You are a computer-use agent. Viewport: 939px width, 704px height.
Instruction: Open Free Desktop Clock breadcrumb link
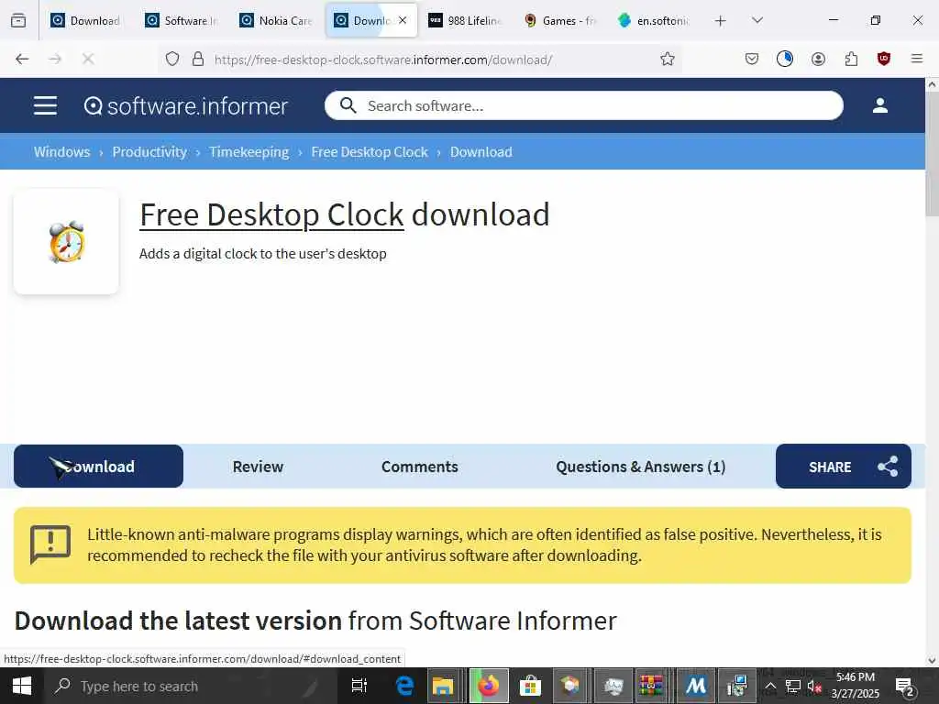pos(370,152)
